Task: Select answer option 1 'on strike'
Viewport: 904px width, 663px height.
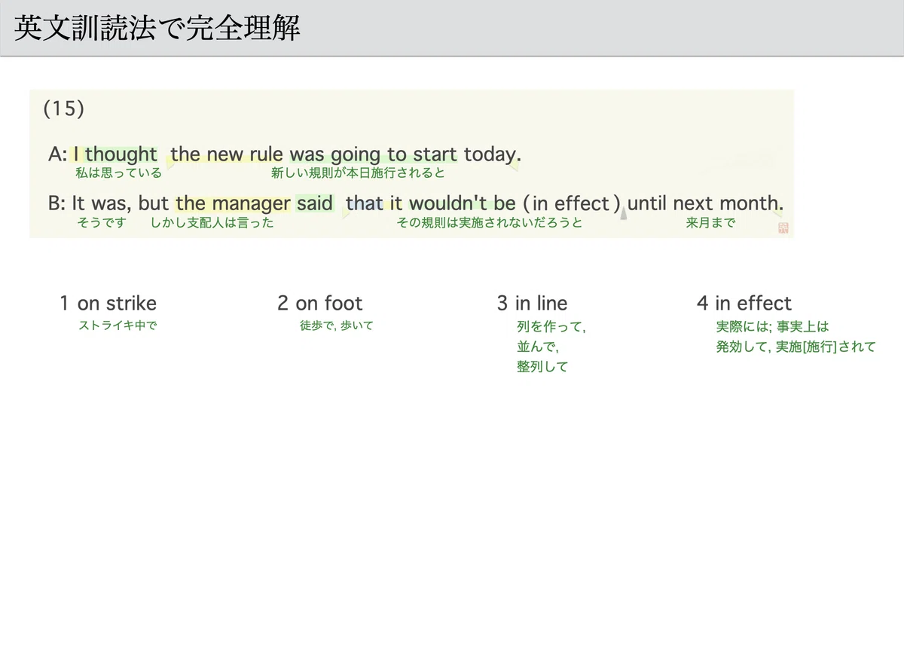Action: pyautogui.click(x=108, y=304)
